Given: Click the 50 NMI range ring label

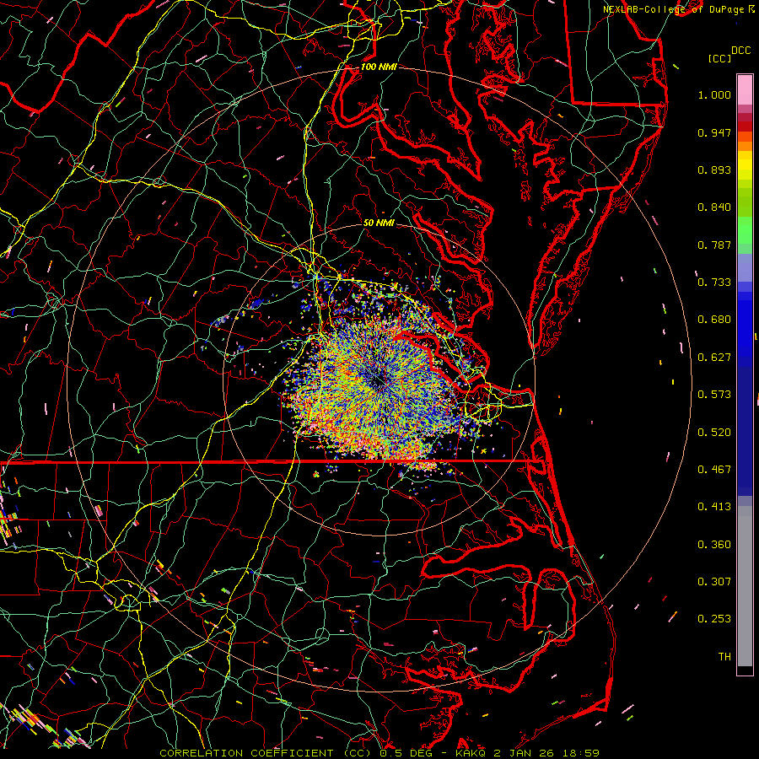Looking at the screenshot, I should [x=379, y=223].
